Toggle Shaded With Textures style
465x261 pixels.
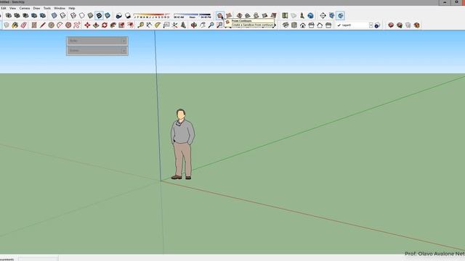tap(99, 15)
